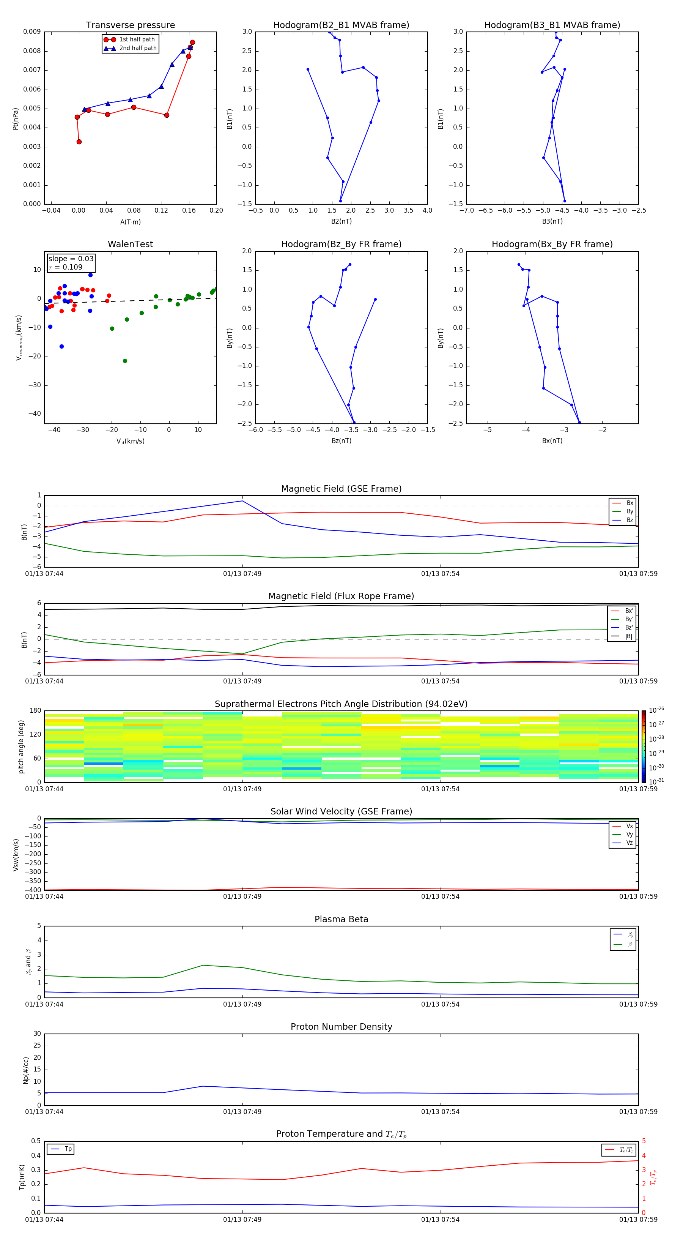The height and width of the screenshot is (1253, 683).
Task: Click the 'WalenTest' plot title
Action: point(130,244)
